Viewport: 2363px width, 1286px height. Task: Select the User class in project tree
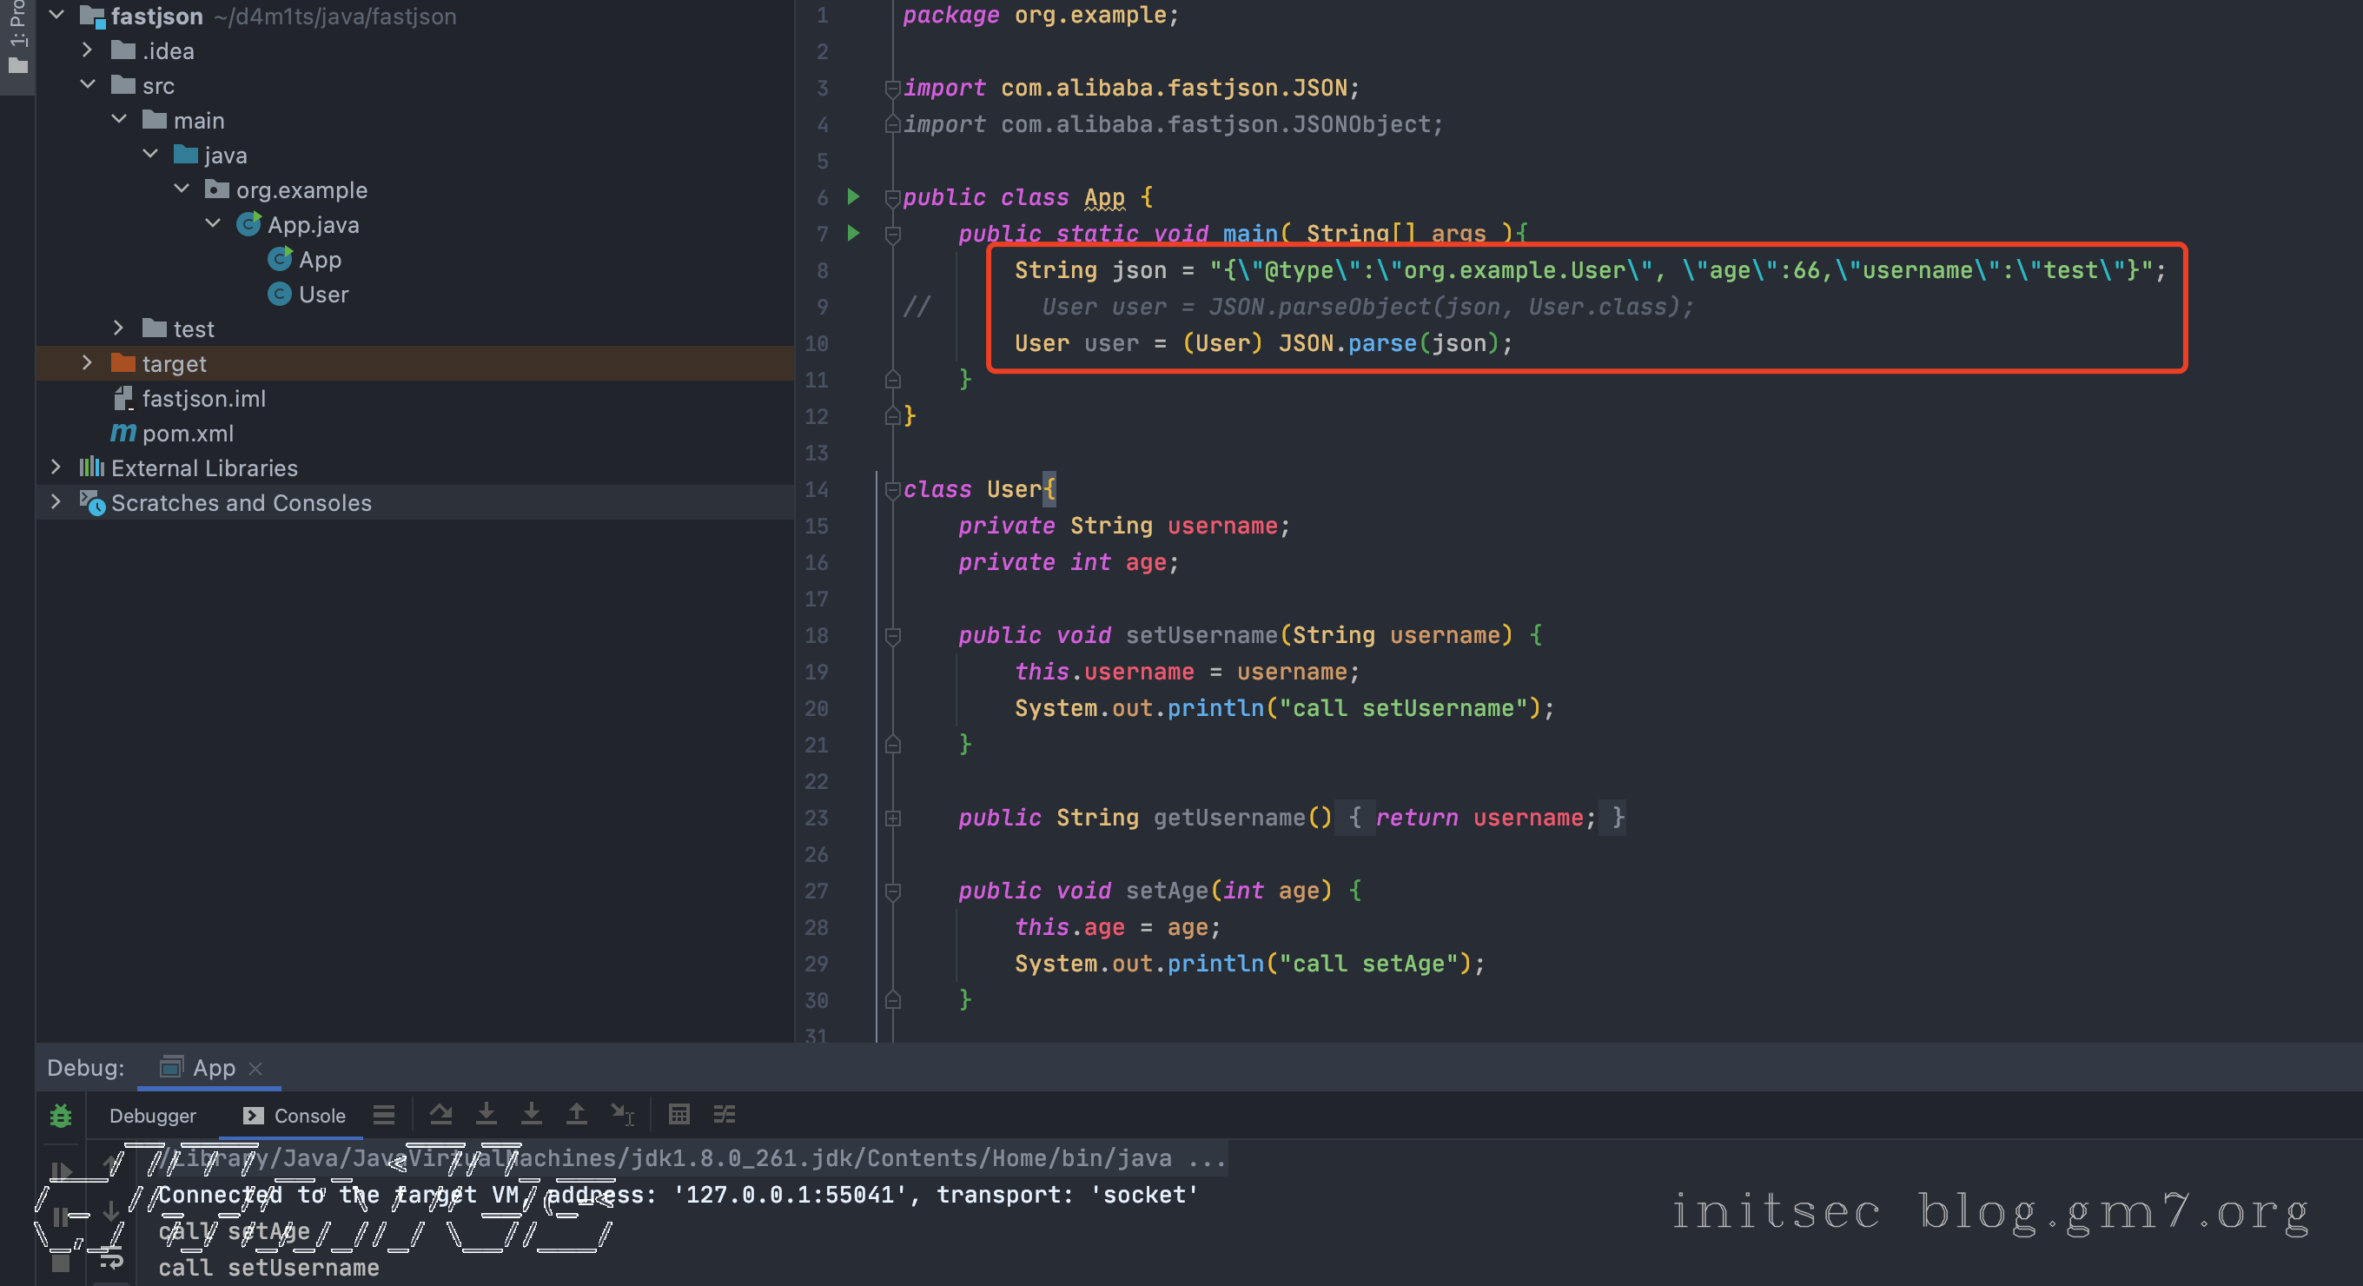tap(322, 295)
